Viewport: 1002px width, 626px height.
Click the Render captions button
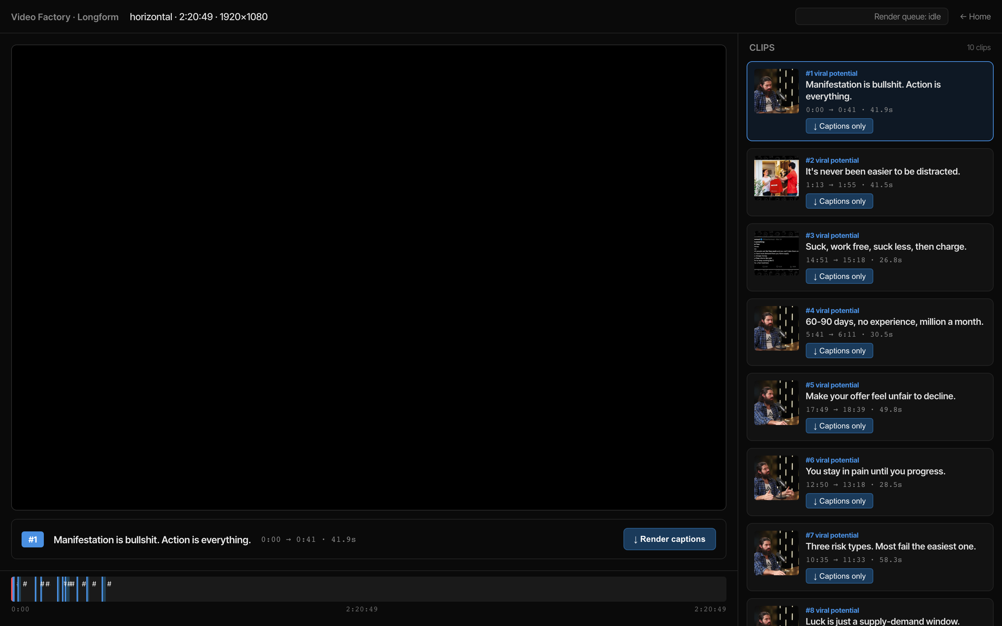click(x=669, y=539)
